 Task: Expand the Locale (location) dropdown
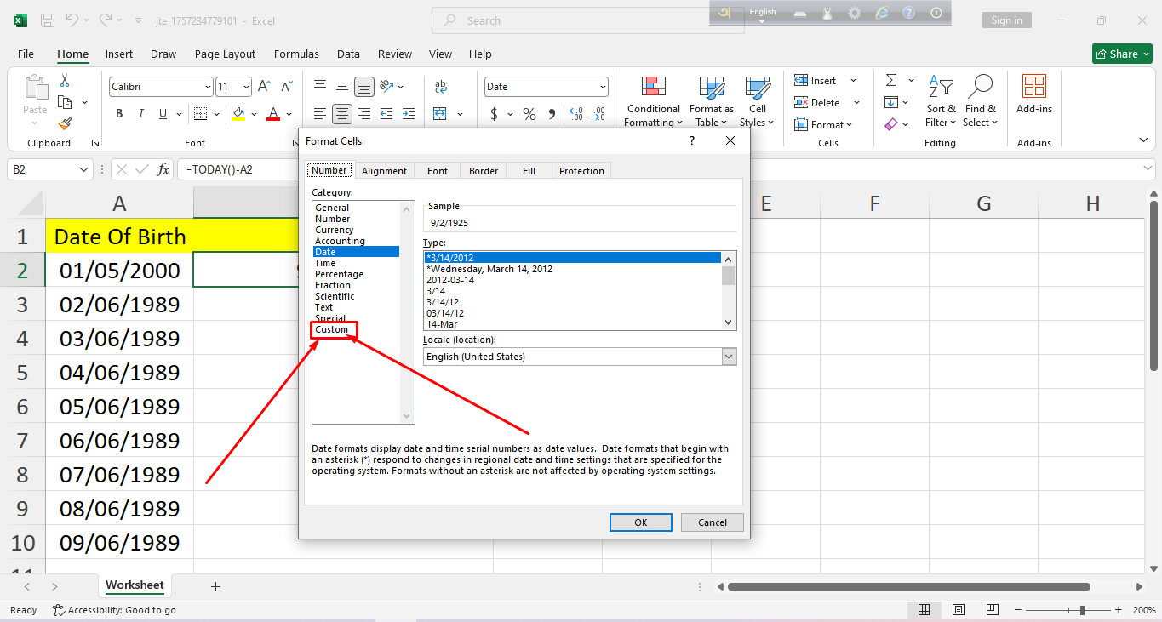click(729, 357)
